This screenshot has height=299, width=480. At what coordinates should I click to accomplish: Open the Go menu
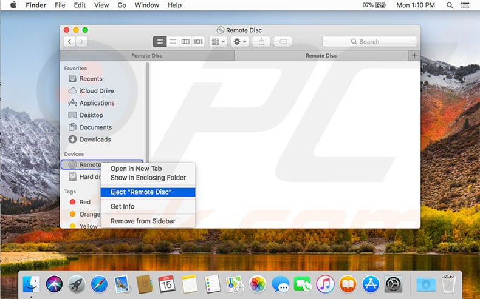pyautogui.click(x=122, y=5)
